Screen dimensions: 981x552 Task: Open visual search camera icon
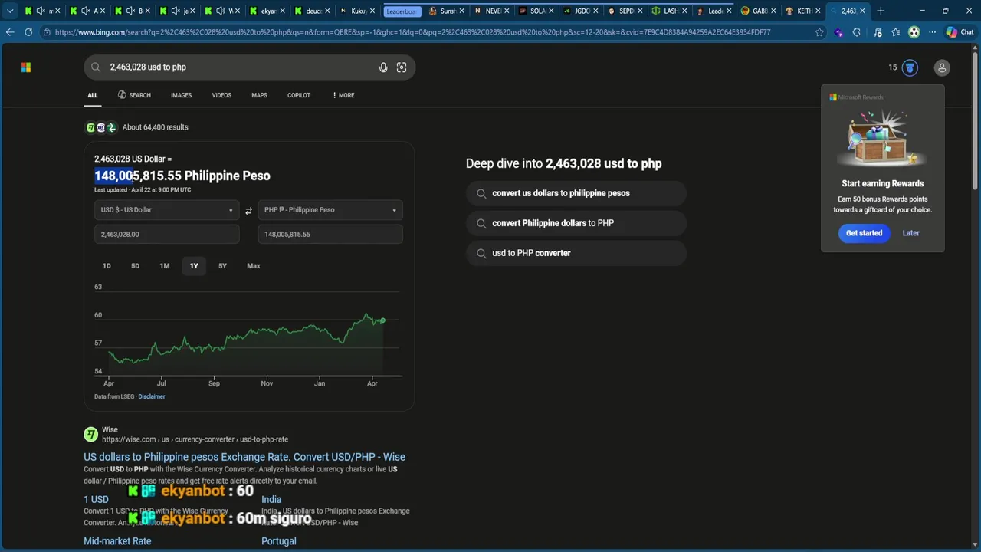[x=402, y=67]
